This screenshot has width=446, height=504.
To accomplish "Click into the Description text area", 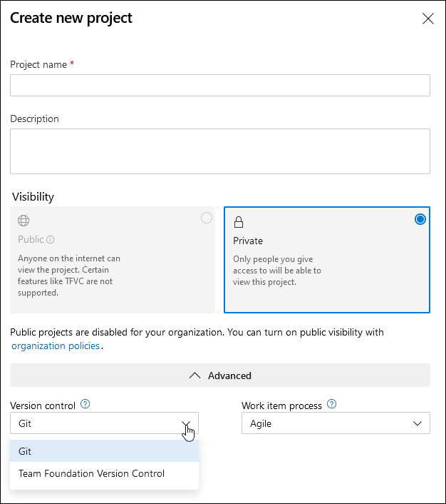I will [219, 151].
